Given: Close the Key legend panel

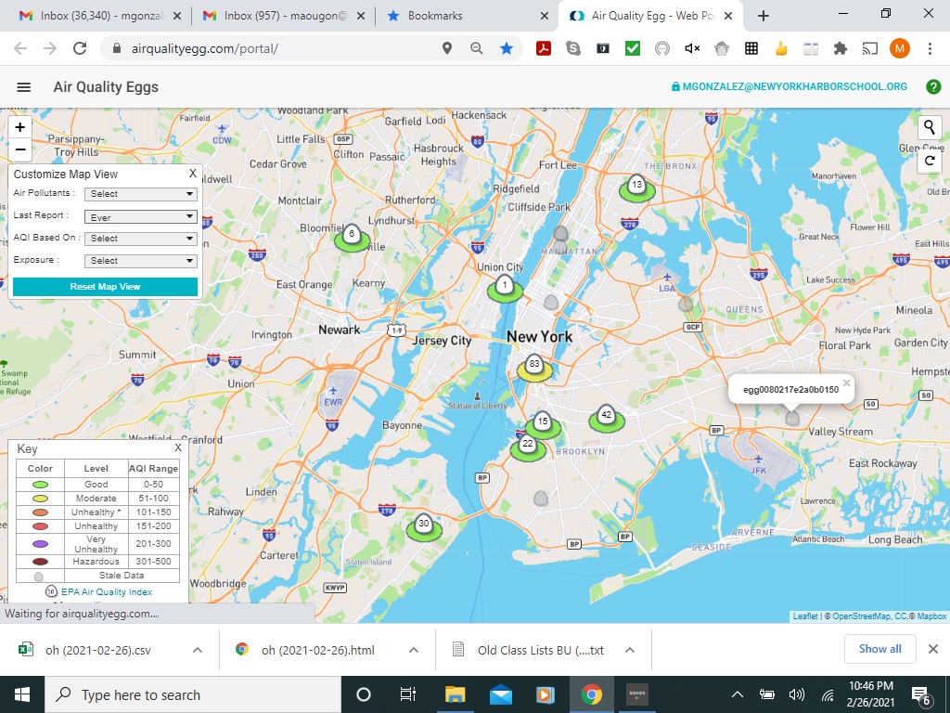Looking at the screenshot, I should pyautogui.click(x=178, y=448).
